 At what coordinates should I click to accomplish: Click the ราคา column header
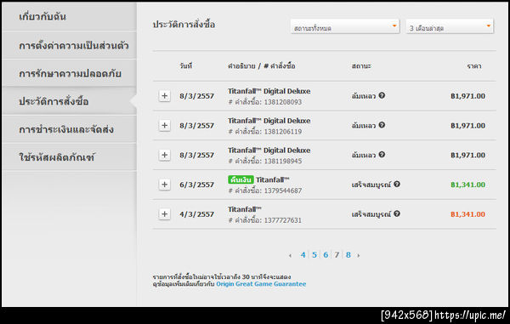pos(474,66)
